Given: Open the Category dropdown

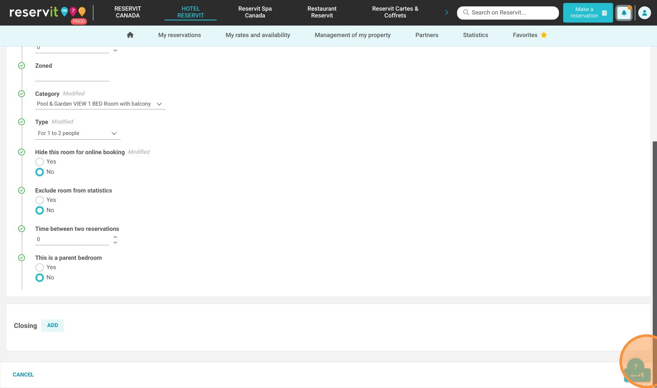Looking at the screenshot, I should (x=100, y=104).
